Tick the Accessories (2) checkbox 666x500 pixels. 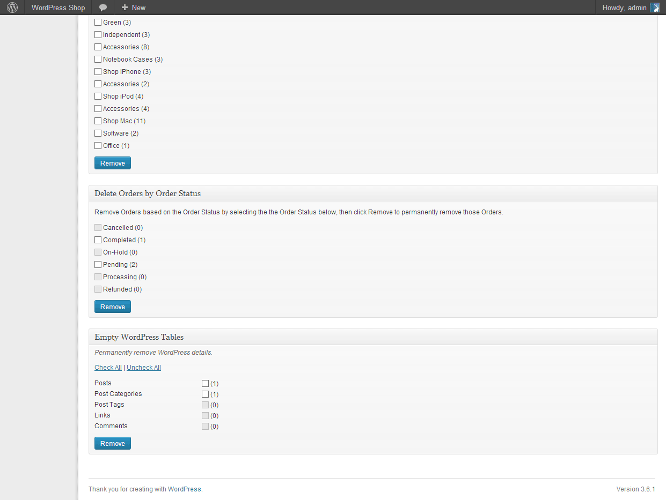98,84
